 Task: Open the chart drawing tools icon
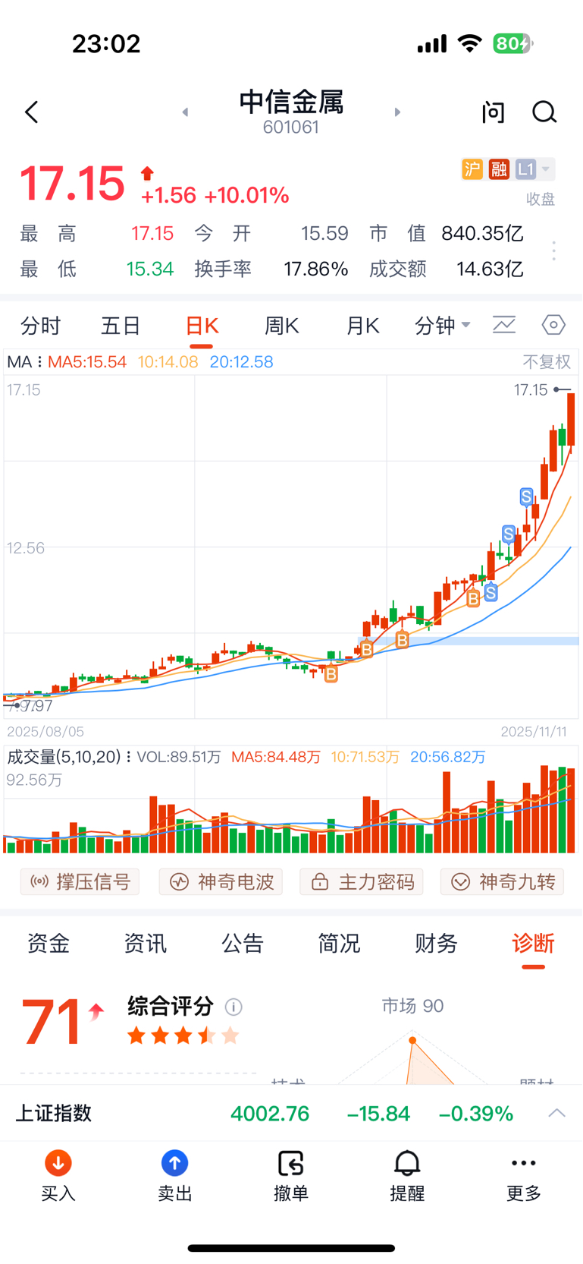click(x=504, y=326)
